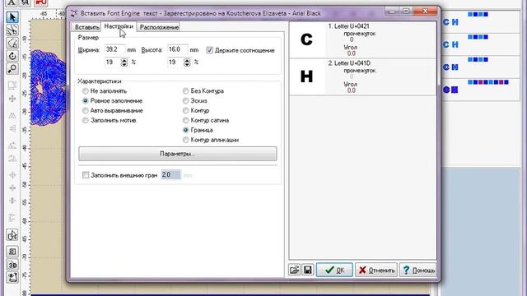Switch to the Настройки tab

coord(119,26)
